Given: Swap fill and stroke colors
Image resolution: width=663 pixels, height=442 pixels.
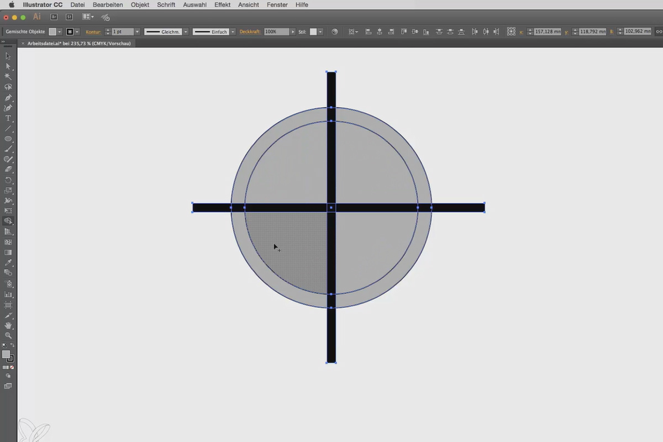Looking at the screenshot, I should 12,346.
